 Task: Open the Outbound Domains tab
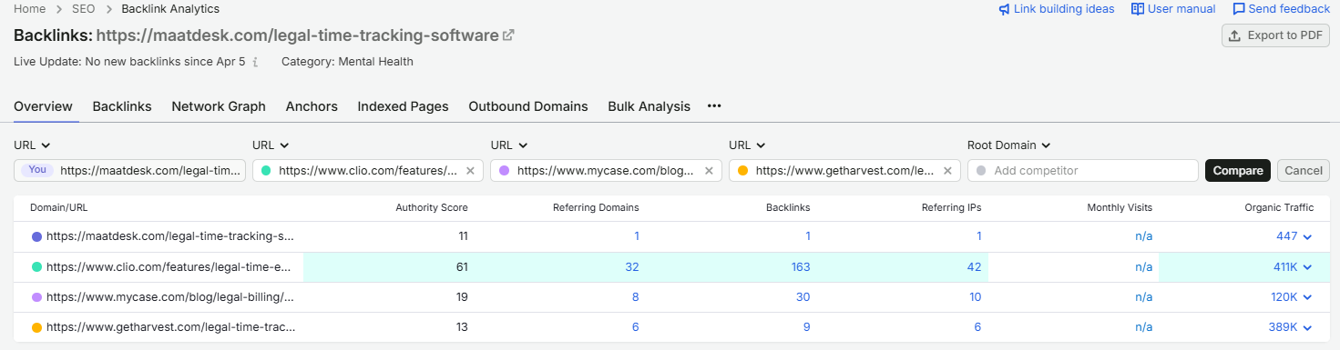click(x=528, y=106)
